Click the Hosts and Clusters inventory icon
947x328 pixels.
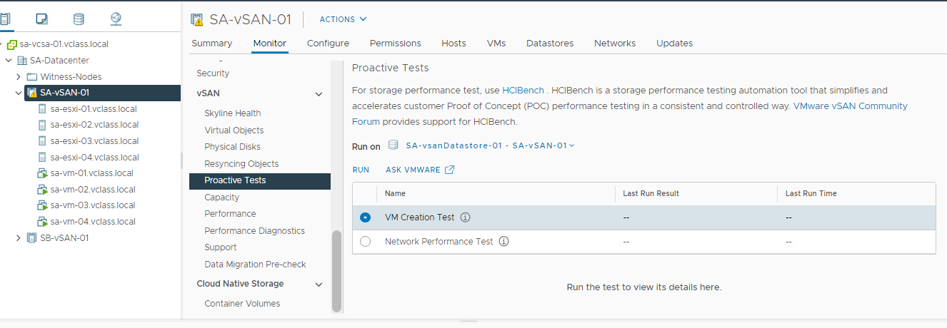pyautogui.click(x=6, y=19)
